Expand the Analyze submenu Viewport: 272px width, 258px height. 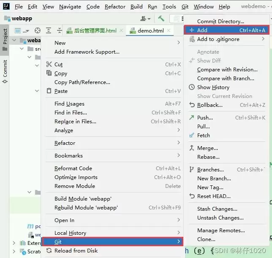113,130
